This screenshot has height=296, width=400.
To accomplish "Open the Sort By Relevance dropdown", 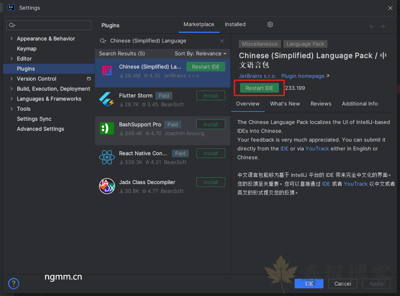I will pyautogui.click(x=200, y=54).
